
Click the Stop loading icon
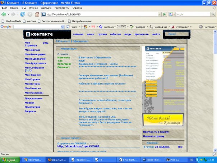click(30, 14)
